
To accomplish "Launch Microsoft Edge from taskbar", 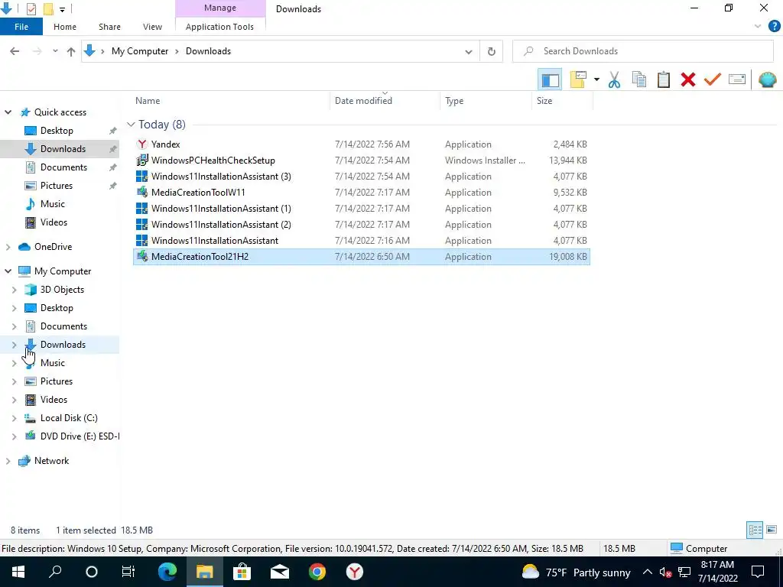I will pyautogui.click(x=167, y=572).
